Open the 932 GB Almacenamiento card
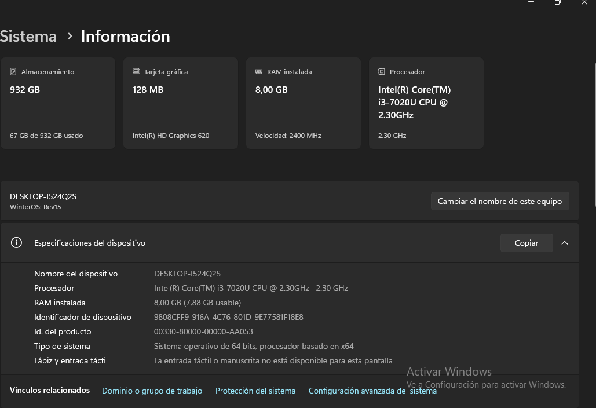The image size is (596, 408). 58,103
